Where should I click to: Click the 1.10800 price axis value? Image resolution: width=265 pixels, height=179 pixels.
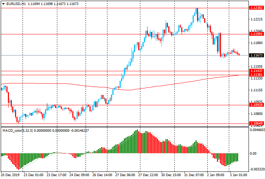click(256, 114)
